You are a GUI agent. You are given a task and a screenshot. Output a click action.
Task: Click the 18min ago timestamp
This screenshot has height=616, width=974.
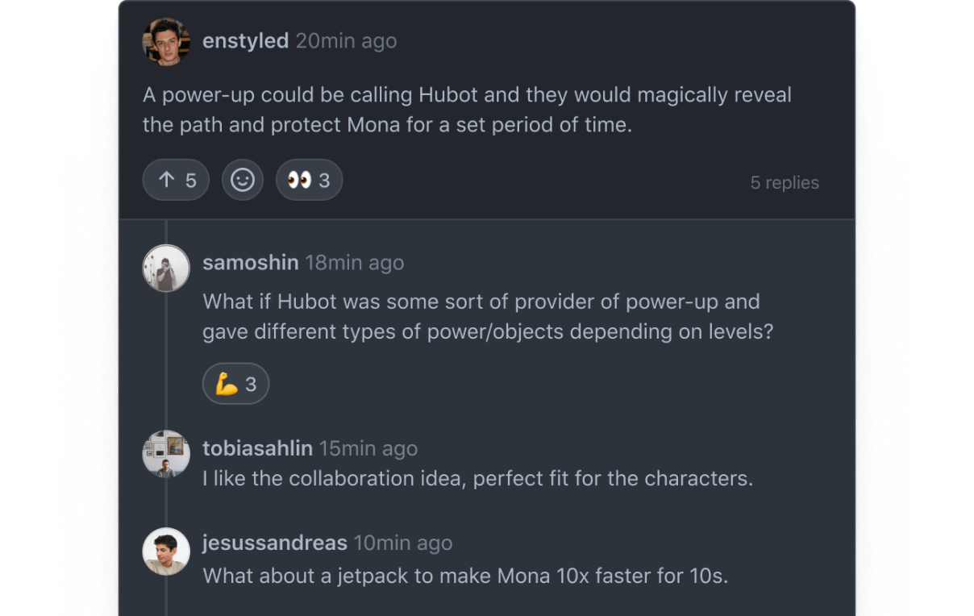tap(355, 263)
